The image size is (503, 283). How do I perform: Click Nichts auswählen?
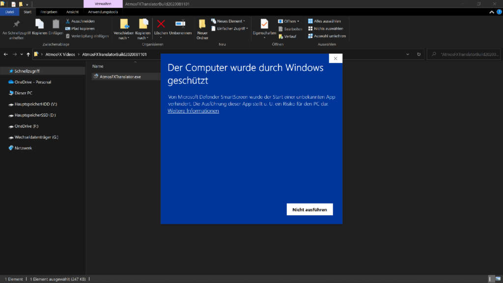326,28
